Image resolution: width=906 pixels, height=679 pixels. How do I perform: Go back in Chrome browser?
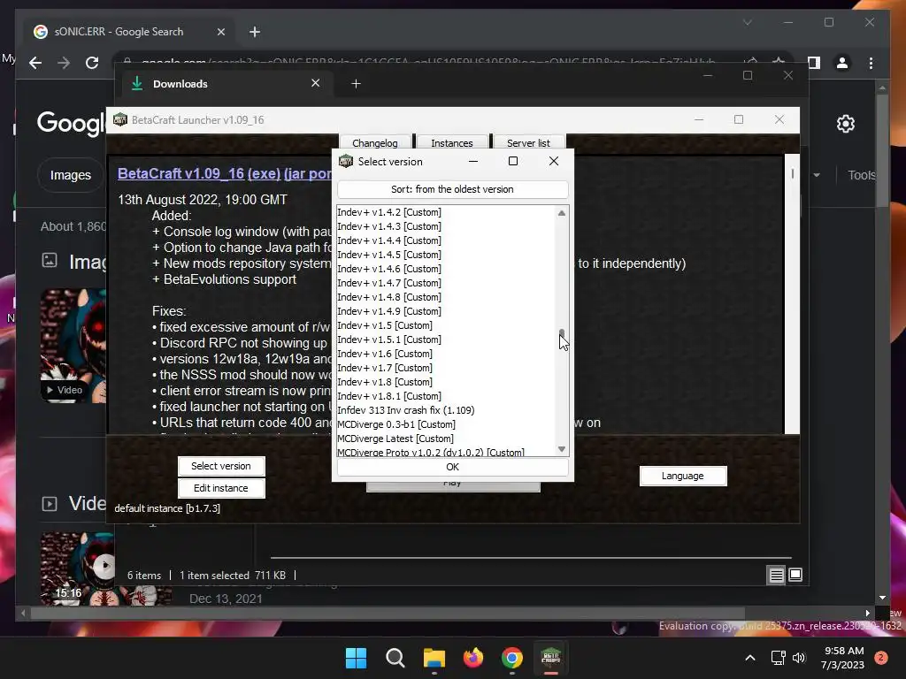click(35, 63)
